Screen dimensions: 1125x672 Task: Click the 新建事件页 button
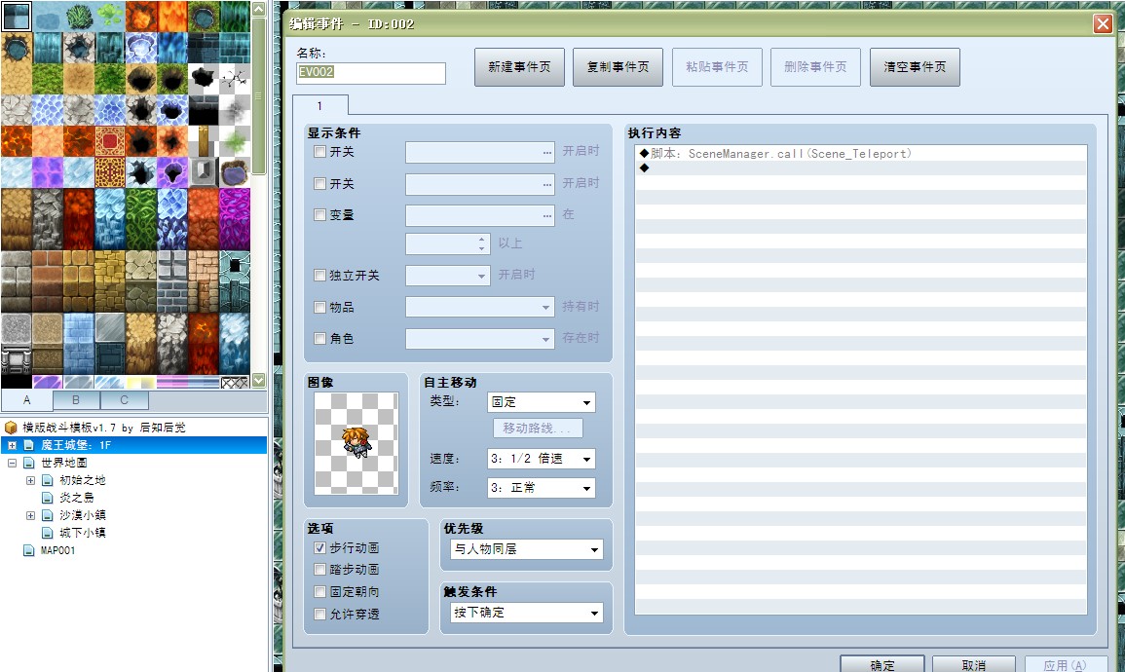(x=519, y=66)
